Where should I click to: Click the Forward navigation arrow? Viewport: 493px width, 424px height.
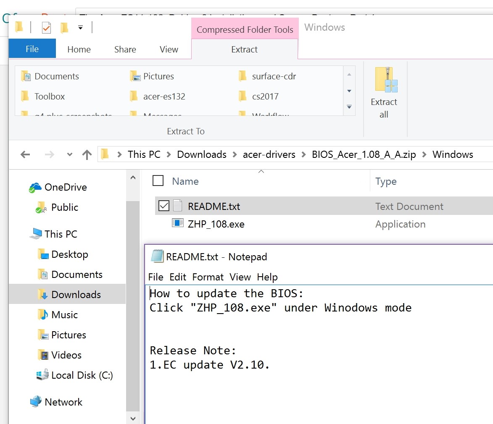(x=49, y=154)
